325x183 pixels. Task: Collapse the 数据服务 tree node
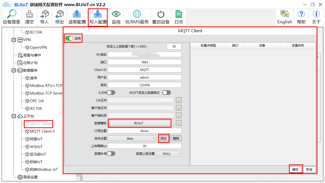[x=14, y=70]
